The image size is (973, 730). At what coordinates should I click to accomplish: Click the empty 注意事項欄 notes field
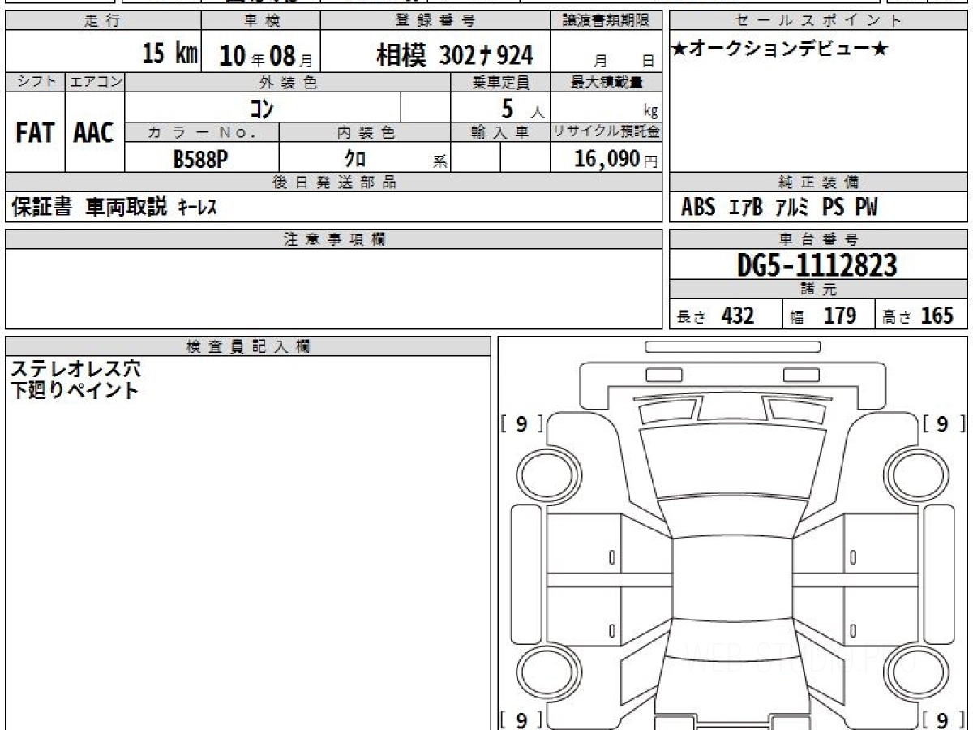click(x=333, y=288)
